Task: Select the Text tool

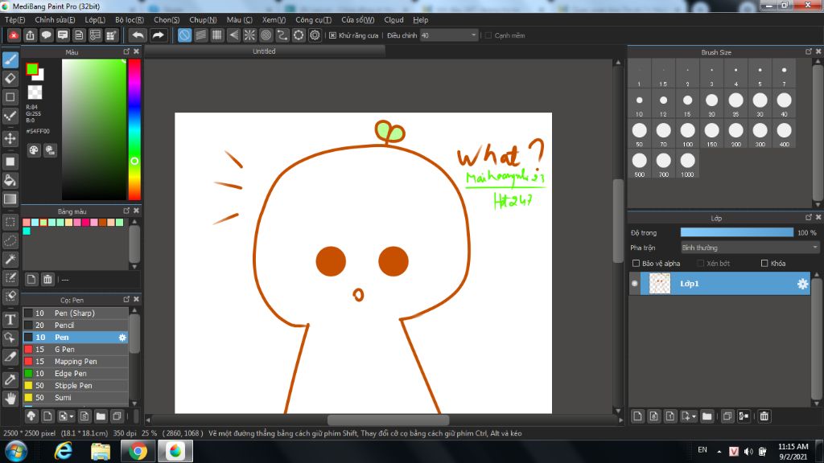Action: click(10, 319)
